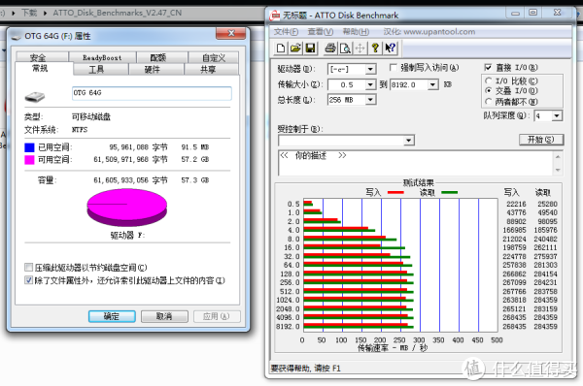Click the description box scrollbar up arrow
This screenshot has height=386, width=583.
558,156
